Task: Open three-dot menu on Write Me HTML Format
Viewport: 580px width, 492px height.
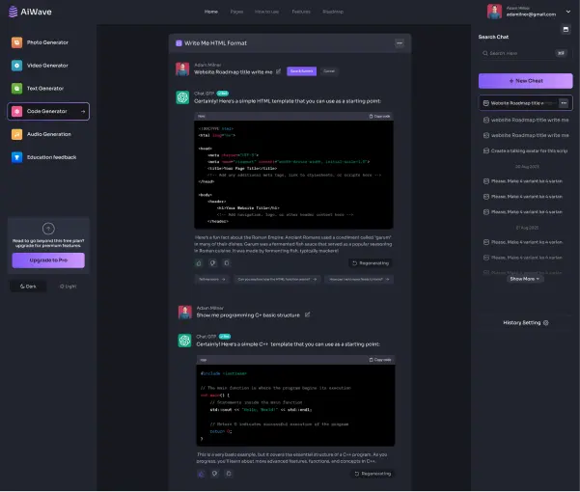Action: tap(400, 43)
